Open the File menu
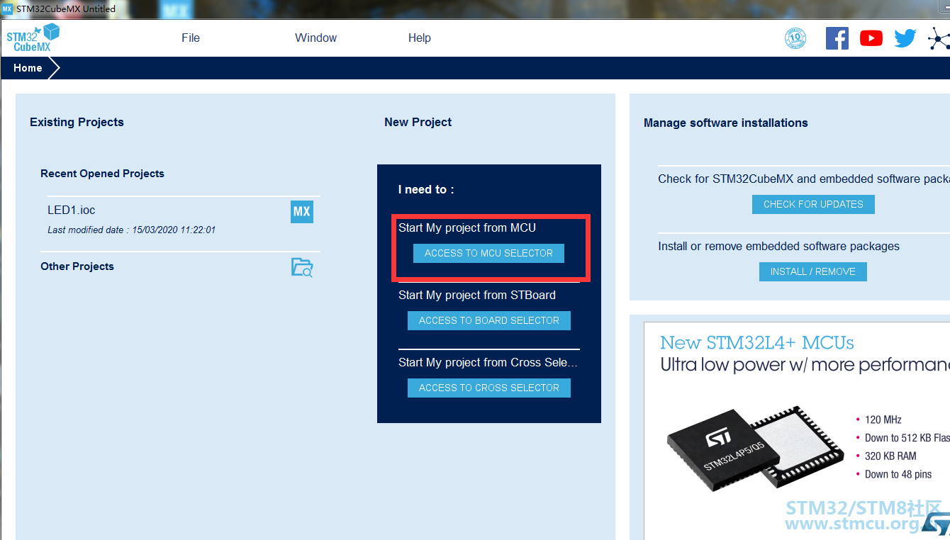Screen dimensions: 950x540 pyautogui.click(x=191, y=38)
